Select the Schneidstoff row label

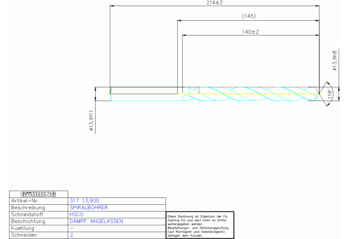[28, 214]
